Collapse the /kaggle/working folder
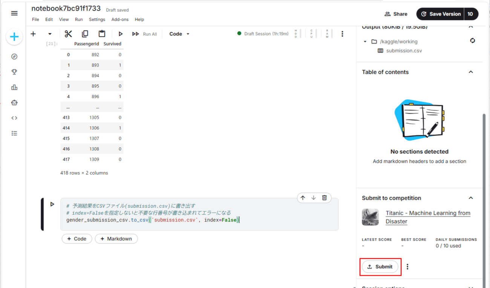Viewport: 490px width, 288px height. pos(365,41)
